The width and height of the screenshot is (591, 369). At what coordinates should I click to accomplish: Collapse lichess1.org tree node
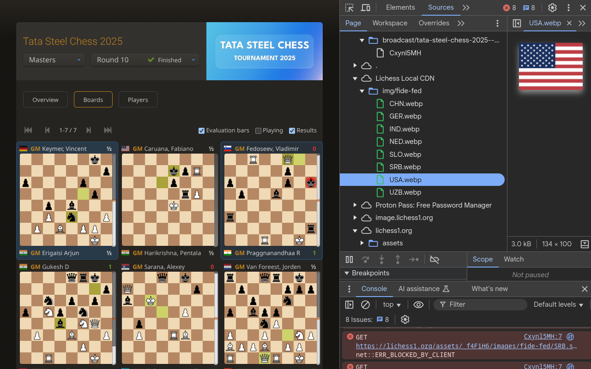[355, 231]
